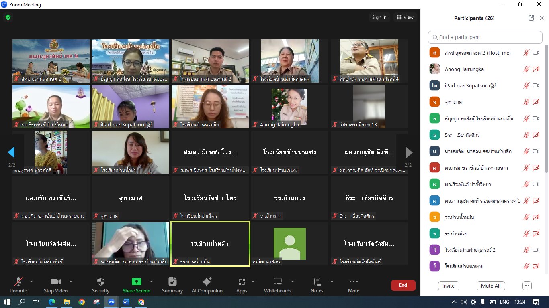Click the Find a participant search field

pyautogui.click(x=485, y=37)
